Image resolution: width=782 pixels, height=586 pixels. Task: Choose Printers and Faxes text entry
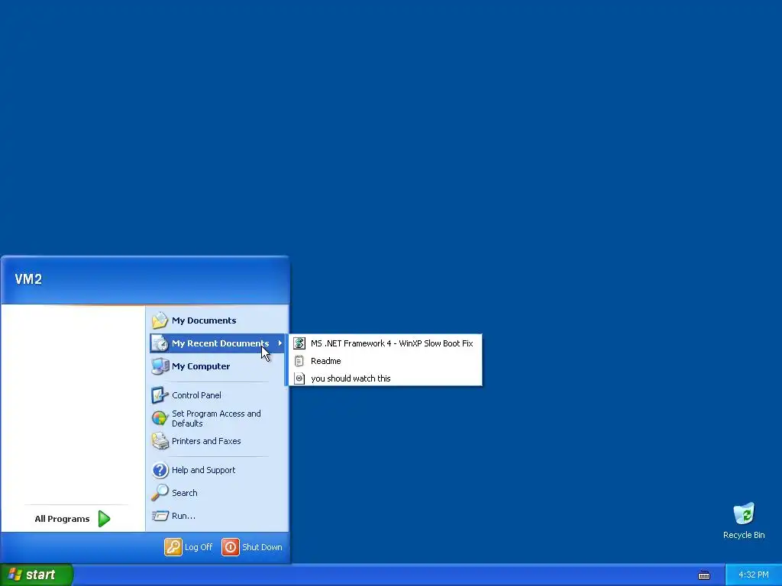tap(206, 441)
